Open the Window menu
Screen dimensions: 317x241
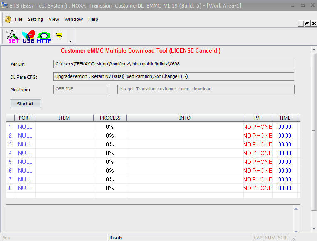(74, 19)
